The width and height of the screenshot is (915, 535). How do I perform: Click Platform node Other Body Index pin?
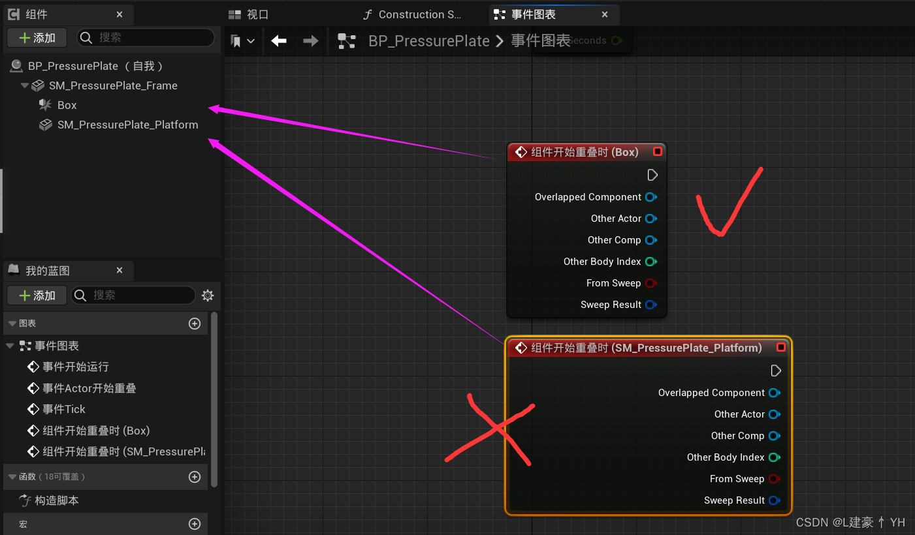775,457
